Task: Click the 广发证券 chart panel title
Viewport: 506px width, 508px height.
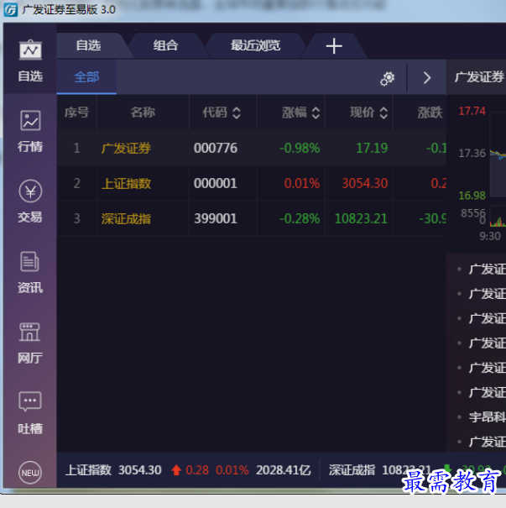Action: (479, 77)
